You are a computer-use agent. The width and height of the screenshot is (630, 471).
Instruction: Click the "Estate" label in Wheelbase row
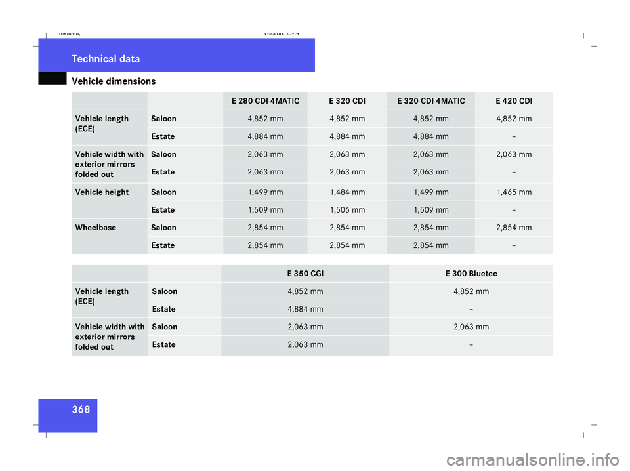tap(163, 245)
